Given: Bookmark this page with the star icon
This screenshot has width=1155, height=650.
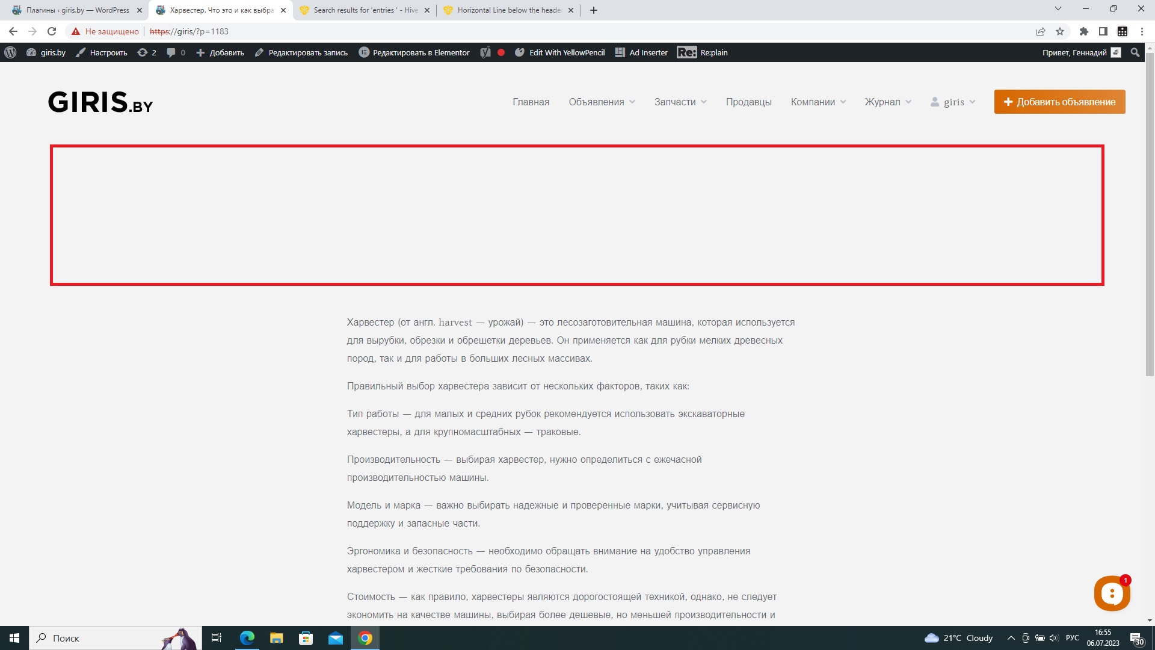Looking at the screenshot, I should coord(1060,31).
